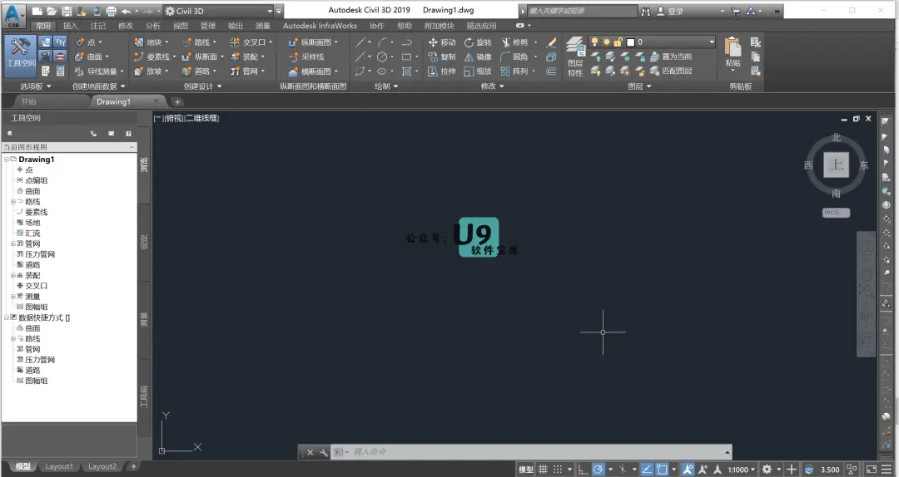The width and height of the screenshot is (899, 477).
Task: Open the 工具空间 toolspace button
Action: (x=21, y=57)
